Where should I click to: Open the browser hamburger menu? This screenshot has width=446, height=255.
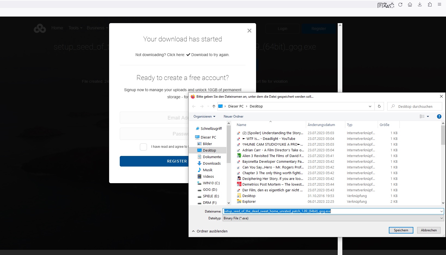tap(439, 5)
